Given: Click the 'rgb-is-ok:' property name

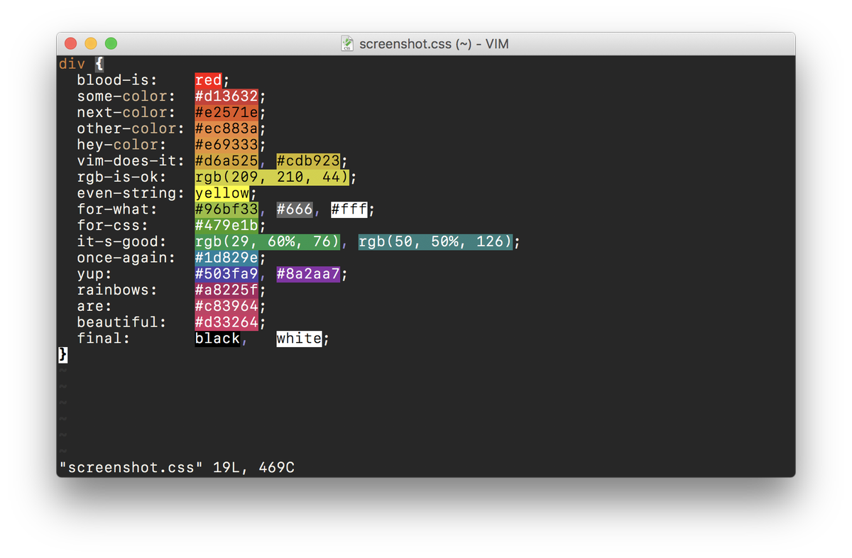Looking at the screenshot, I should tap(121, 177).
